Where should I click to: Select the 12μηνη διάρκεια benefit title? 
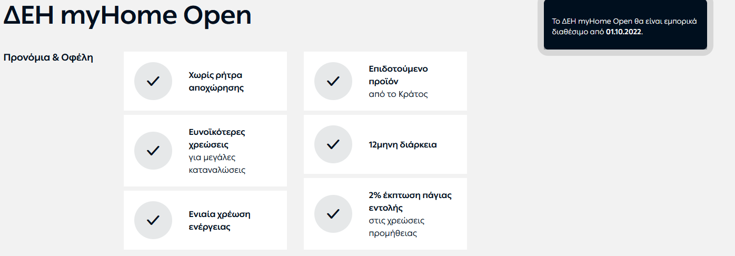(x=403, y=144)
